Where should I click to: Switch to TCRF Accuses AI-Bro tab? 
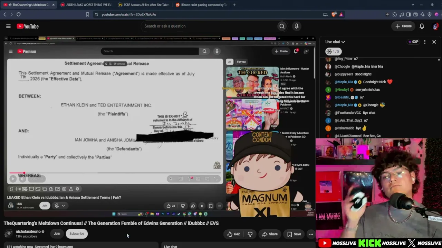tap(144, 5)
